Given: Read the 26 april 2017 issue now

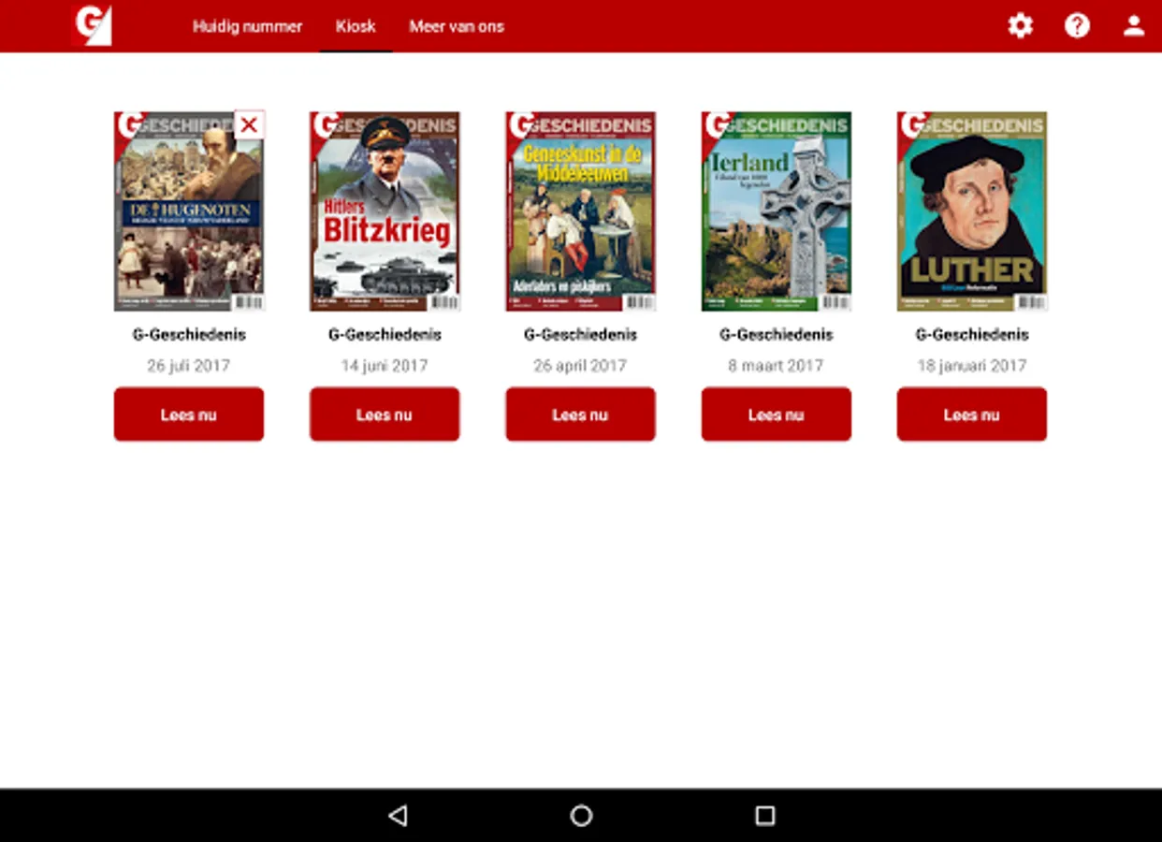Looking at the screenshot, I should coord(580,414).
